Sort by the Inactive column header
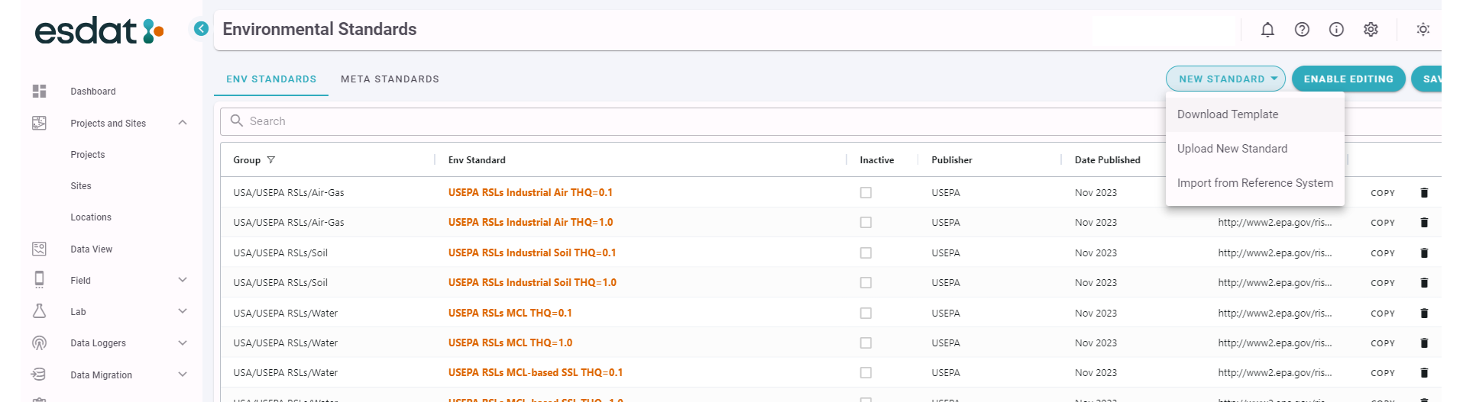The width and height of the screenshot is (1463, 402). click(x=877, y=160)
